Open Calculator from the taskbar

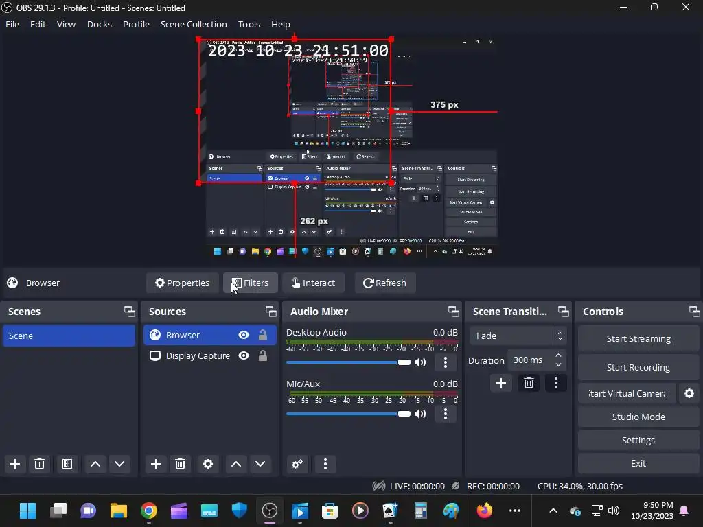coord(420,511)
